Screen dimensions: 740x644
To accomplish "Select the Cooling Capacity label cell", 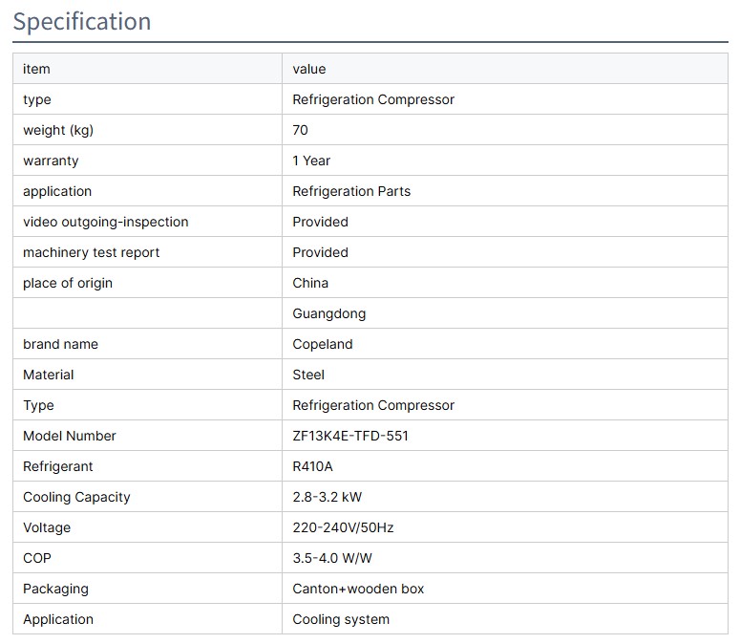I will tap(76, 497).
